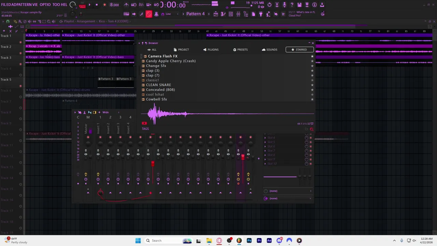Screen dimensions: 437x246
Task: Select Candy Apple Cherry (Crash) sample
Action: pyautogui.click(x=171, y=61)
